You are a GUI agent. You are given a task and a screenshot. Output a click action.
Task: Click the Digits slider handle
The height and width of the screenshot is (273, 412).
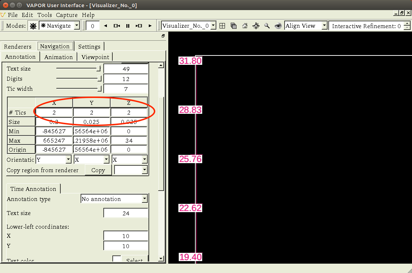click(x=99, y=79)
